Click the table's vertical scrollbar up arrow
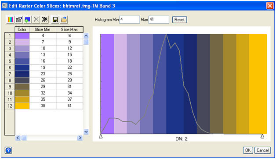The width and height of the screenshot is (276, 159). coord(86,36)
